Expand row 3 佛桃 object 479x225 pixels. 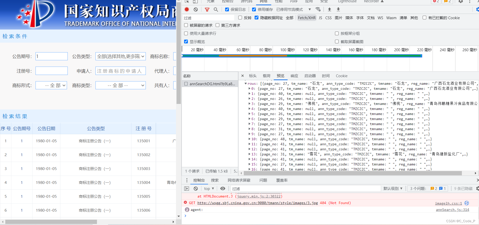click(x=249, y=104)
